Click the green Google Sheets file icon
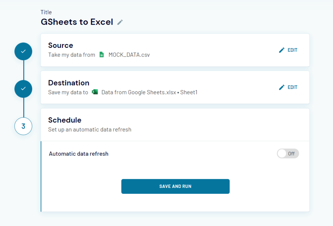Image resolution: width=333 pixels, height=226 pixels. click(x=102, y=55)
